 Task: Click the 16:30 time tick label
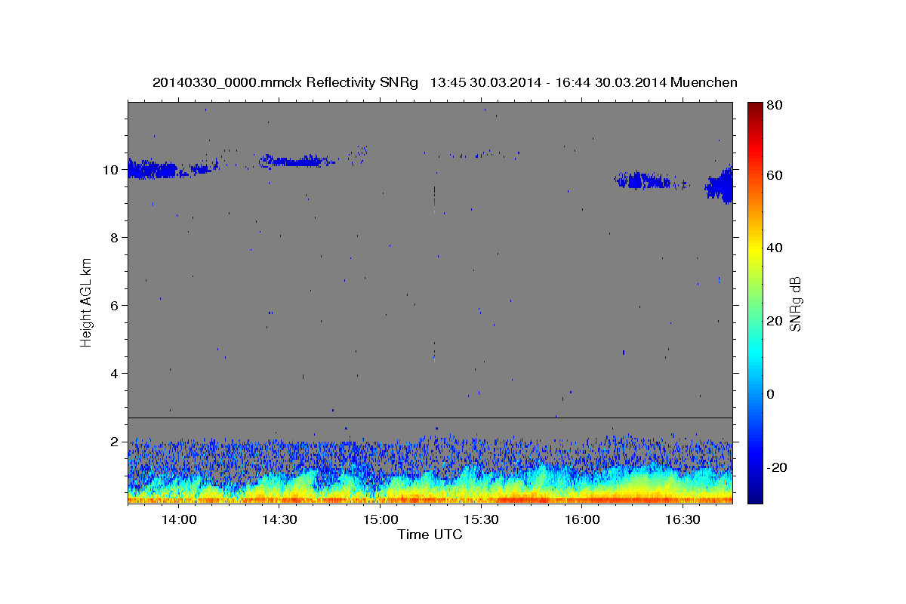(x=683, y=520)
